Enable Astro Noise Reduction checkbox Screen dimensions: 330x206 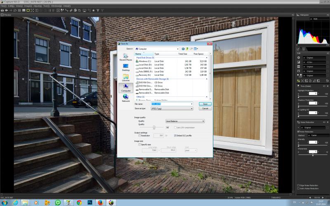point(298,189)
